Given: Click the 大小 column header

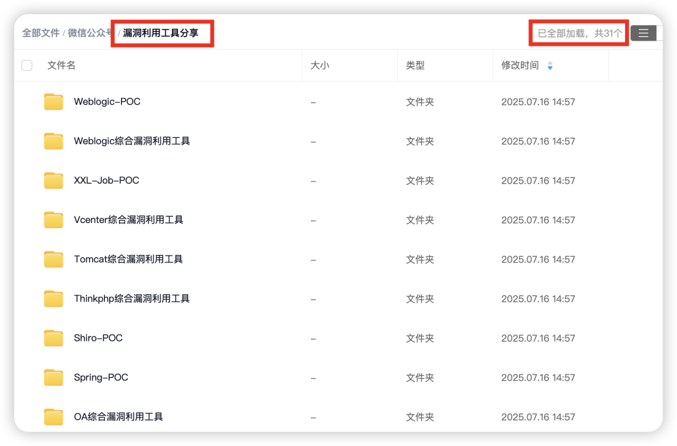Looking at the screenshot, I should coord(320,66).
